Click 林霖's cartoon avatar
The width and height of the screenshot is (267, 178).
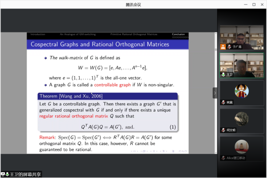(x=242, y=91)
